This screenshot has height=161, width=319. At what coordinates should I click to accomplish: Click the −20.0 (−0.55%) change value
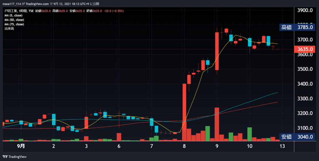click(113, 11)
